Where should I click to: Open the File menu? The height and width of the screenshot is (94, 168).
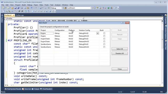[3, 5]
